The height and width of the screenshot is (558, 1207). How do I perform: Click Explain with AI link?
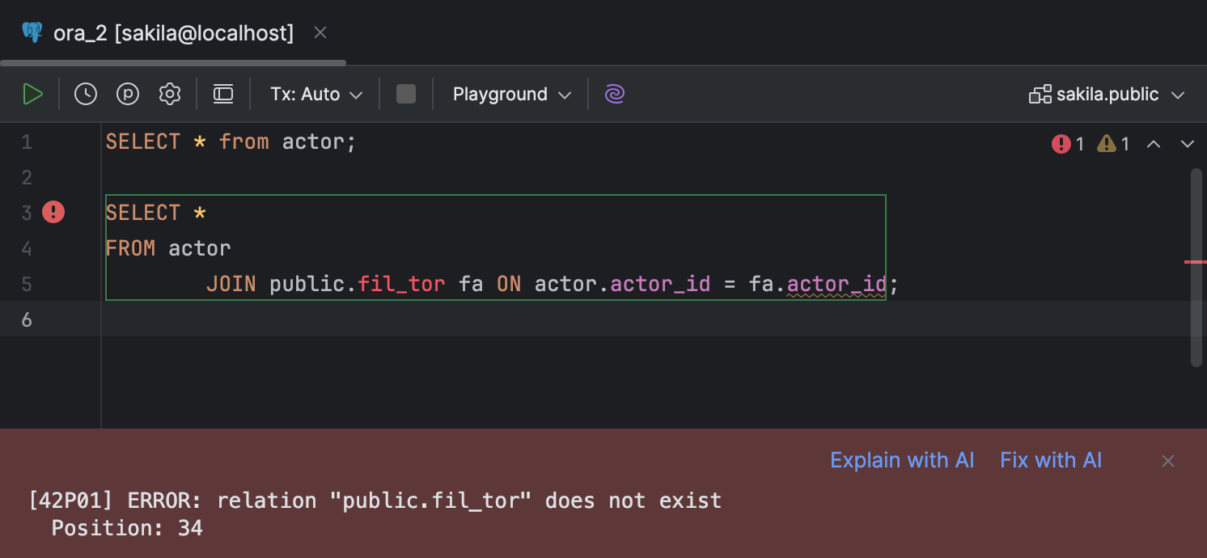pyautogui.click(x=902, y=459)
